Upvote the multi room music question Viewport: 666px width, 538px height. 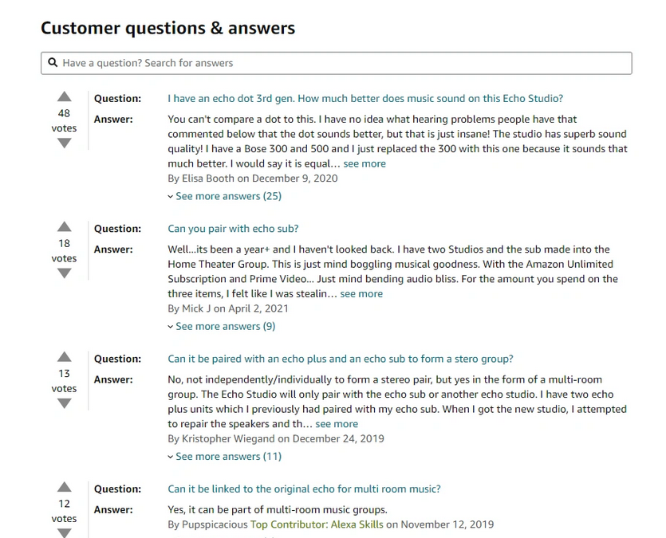[x=64, y=487]
